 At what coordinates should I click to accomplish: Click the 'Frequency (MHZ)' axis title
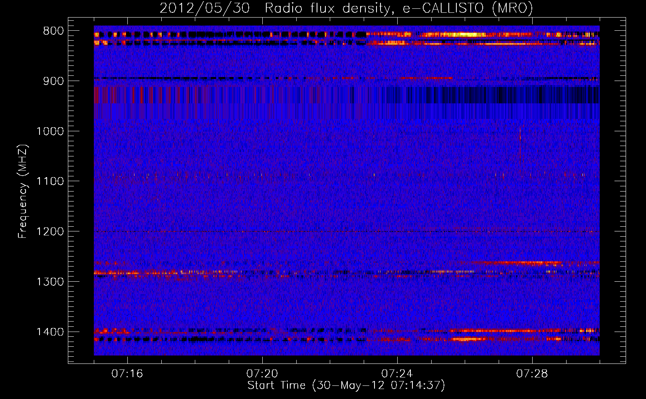23,192
